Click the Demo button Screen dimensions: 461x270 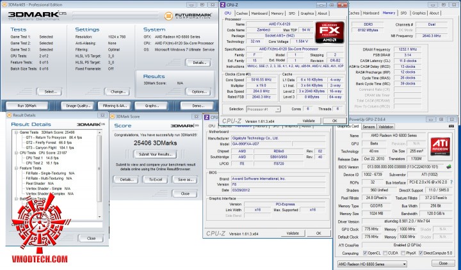coord(197,106)
